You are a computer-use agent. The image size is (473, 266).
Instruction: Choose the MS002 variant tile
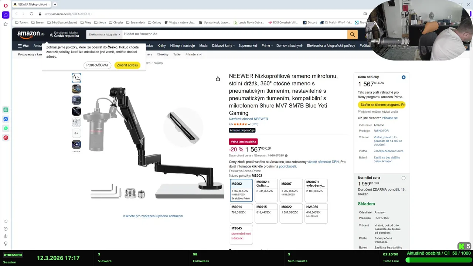click(x=241, y=191)
